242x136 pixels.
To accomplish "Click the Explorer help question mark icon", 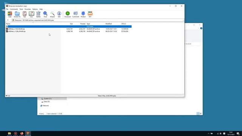I will [x=201, y=28].
